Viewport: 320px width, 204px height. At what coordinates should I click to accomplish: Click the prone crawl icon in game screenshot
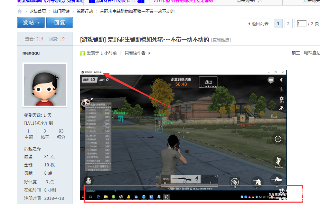[277, 180]
